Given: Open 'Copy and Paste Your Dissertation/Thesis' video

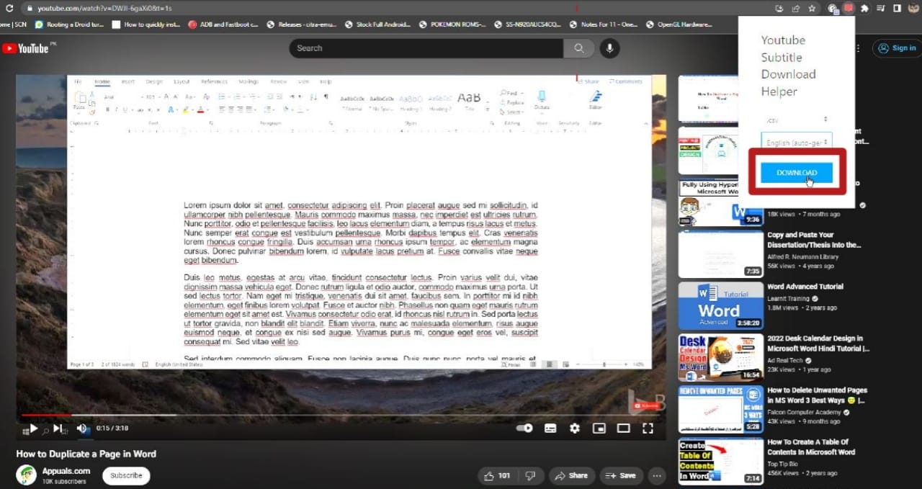Looking at the screenshot, I should pyautogui.click(x=814, y=240).
